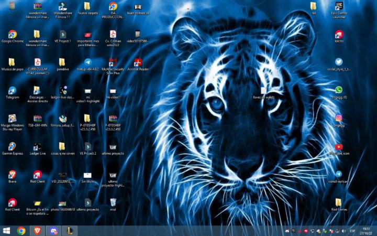Open the taskbar clock showing 19:51
This screenshot has height=236, width=377.
[x=367, y=231]
